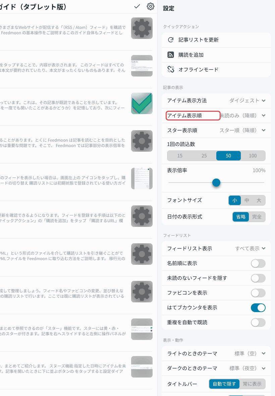Image resolution: width=275 pixels, height=396 pixels.
Task: Set 1回の読込数 to 25
Action: 204,156
